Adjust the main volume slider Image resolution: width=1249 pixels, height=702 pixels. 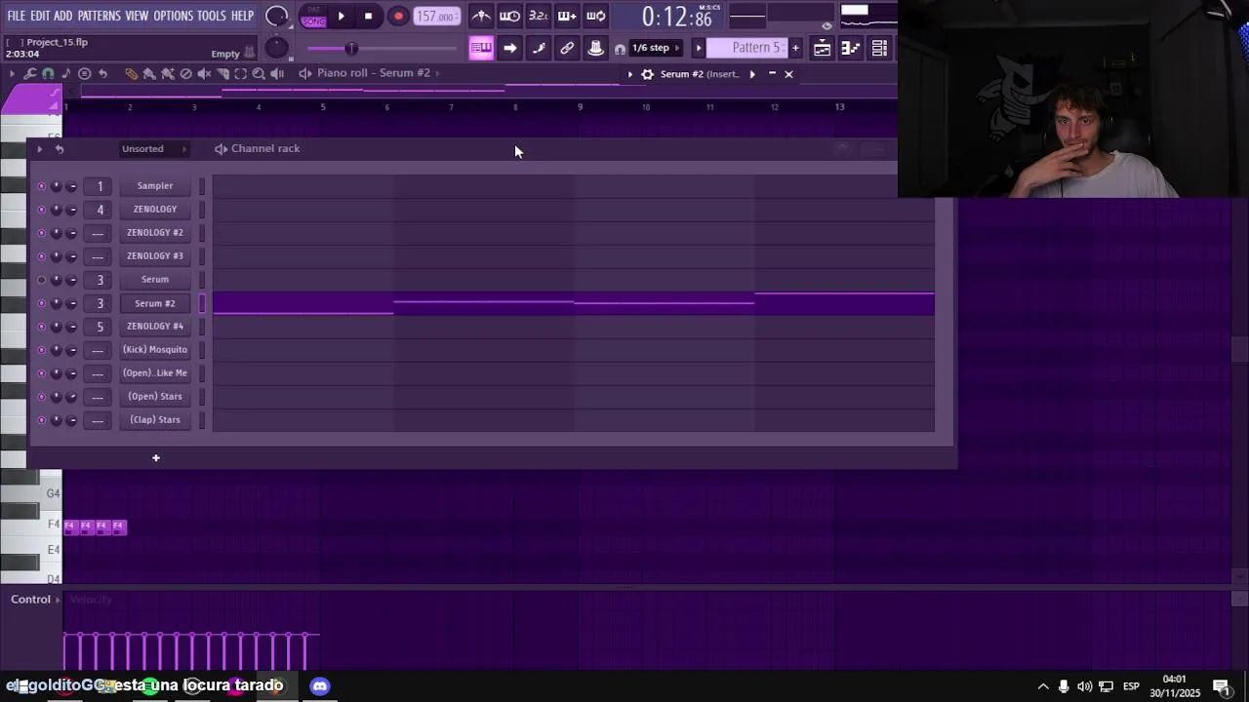point(382,49)
